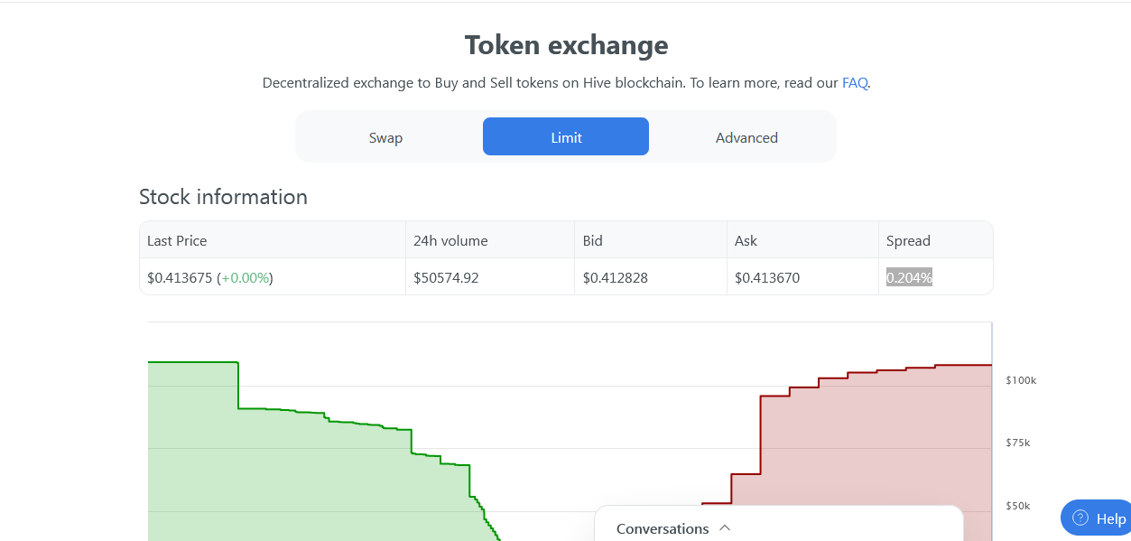Expand the Conversations panel chevron
This screenshot has width=1131, height=541.
(x=724, y=528)
